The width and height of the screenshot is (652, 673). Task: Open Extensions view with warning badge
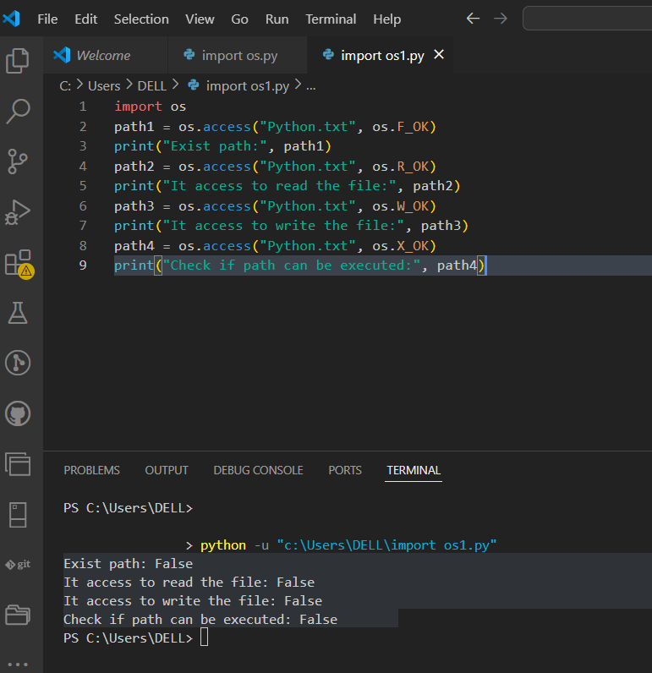coord(19,264)
